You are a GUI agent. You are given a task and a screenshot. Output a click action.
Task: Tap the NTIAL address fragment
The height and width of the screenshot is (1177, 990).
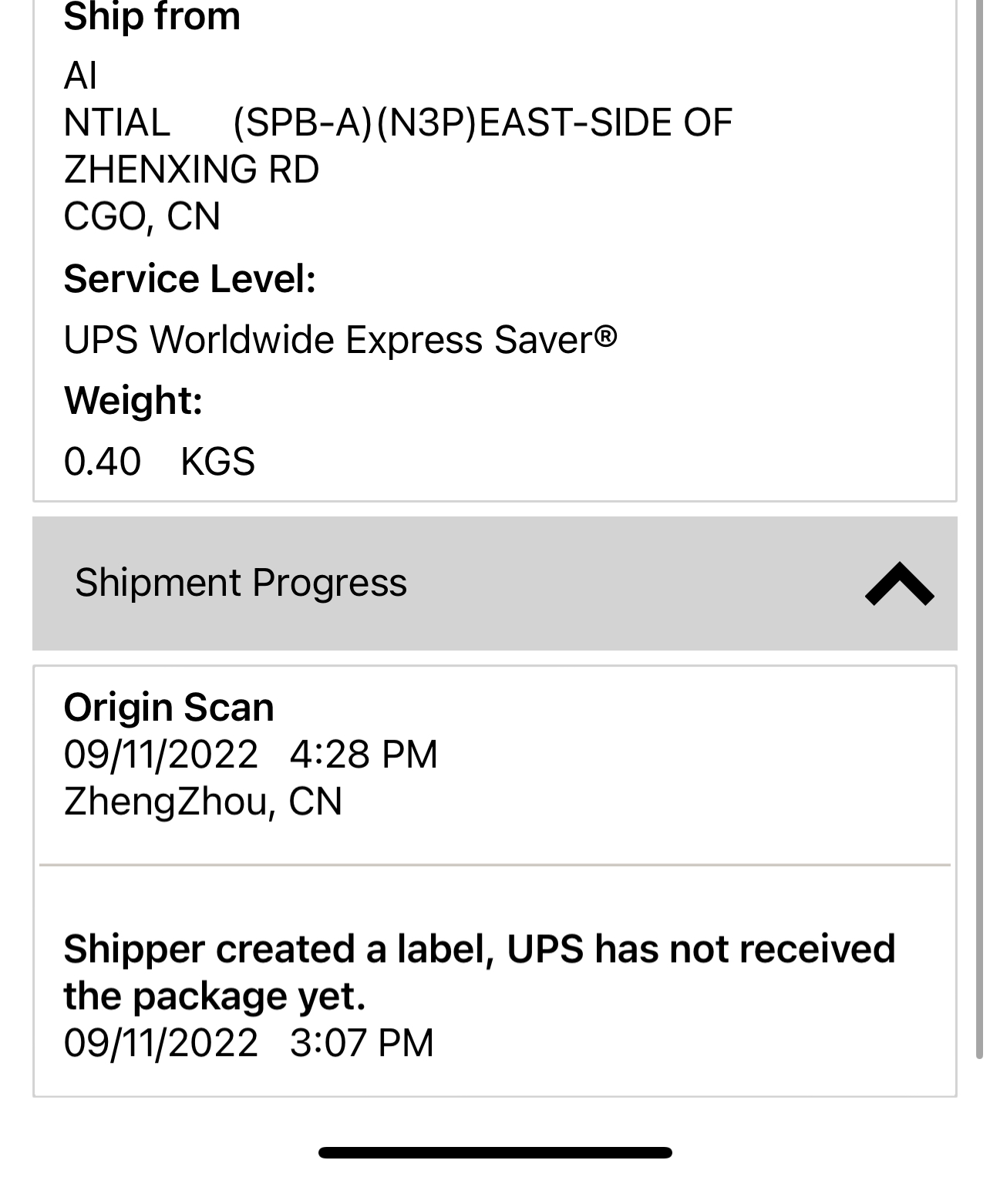(x=116, y=123)
